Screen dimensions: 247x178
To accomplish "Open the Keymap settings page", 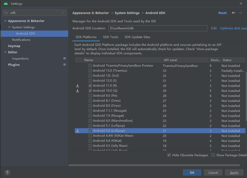I will click(14, 46).
